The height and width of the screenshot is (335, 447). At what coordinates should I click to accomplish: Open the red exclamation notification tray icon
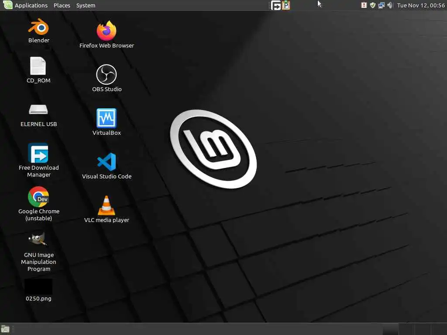(364, 5)
